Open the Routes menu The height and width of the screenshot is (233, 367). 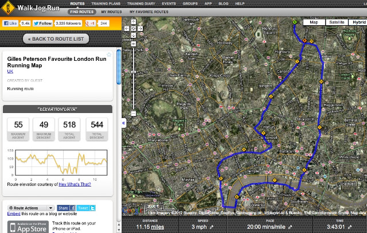coord(77,4)
